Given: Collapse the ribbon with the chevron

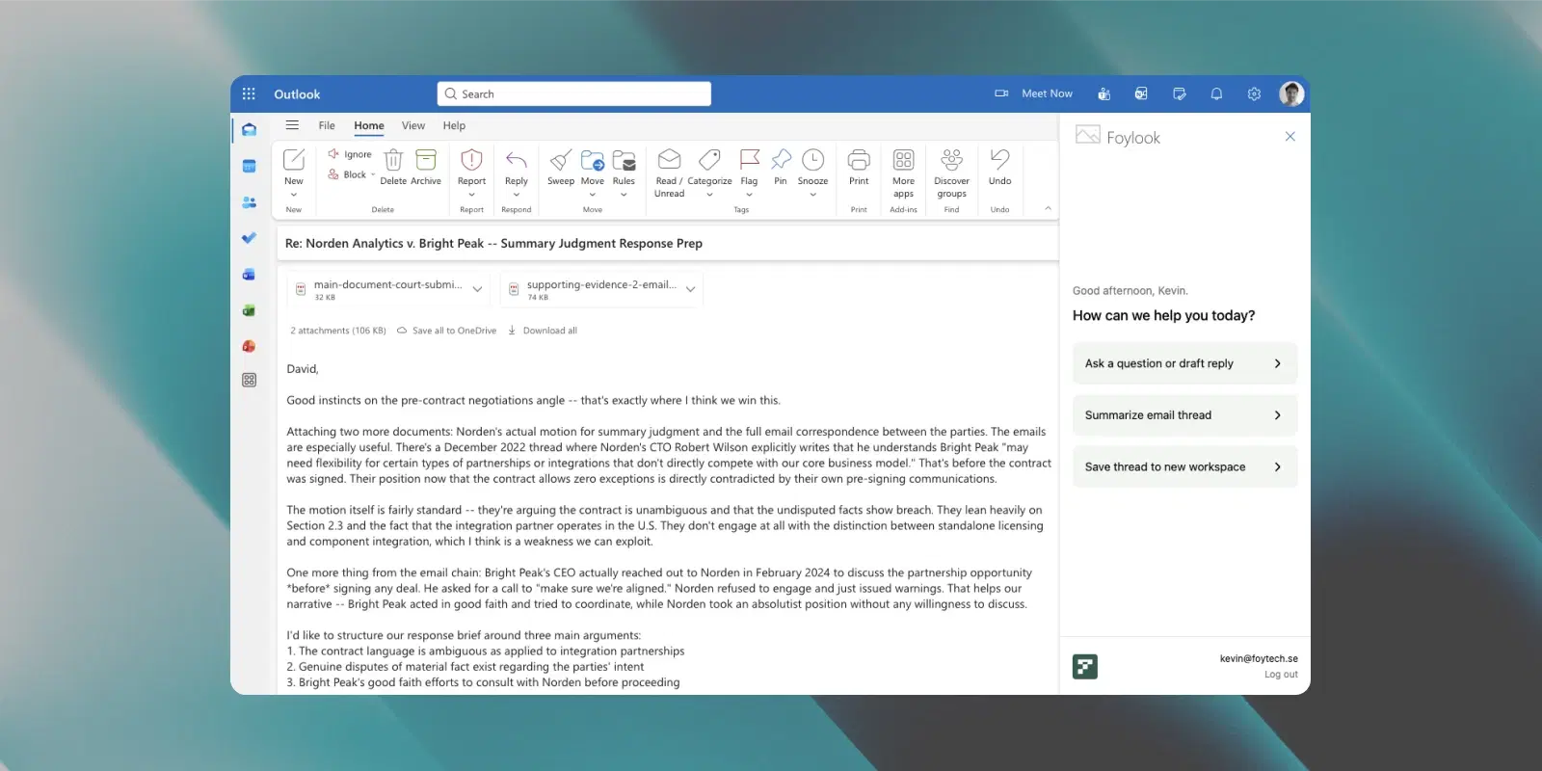Looking at the screenshot, I should click(x=1048, y=208).
